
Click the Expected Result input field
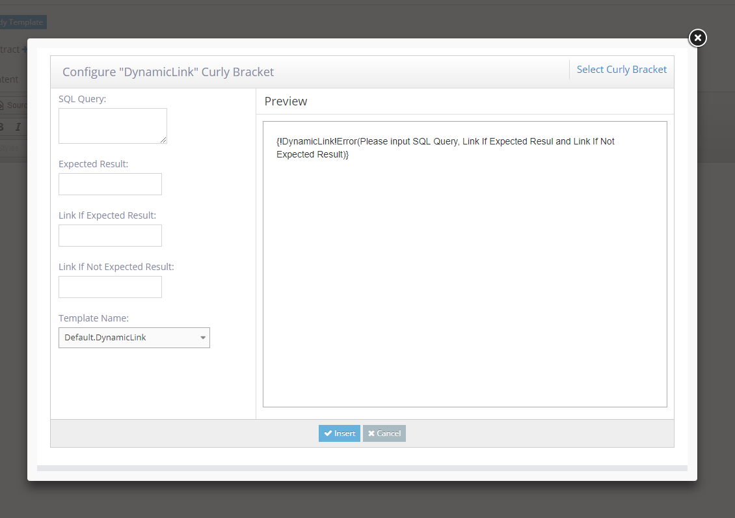[x=110, y=184]
